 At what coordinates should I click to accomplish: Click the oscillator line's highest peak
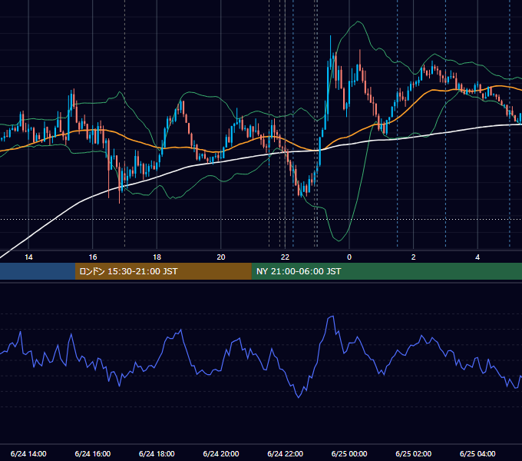tap(332, 317)
